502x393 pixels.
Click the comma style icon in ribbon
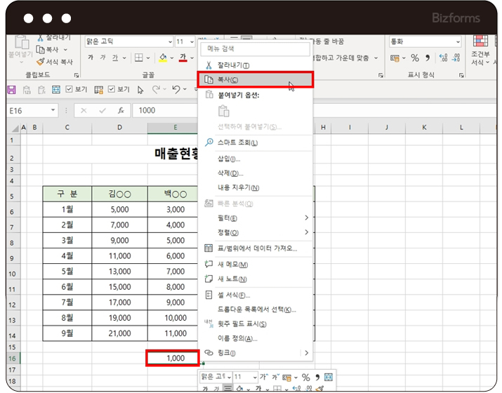point(427,58)
